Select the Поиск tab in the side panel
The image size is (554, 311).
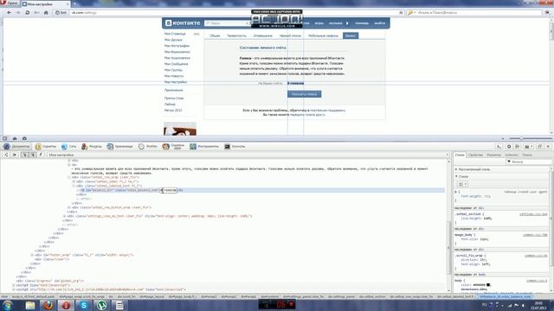coord(527,155)
